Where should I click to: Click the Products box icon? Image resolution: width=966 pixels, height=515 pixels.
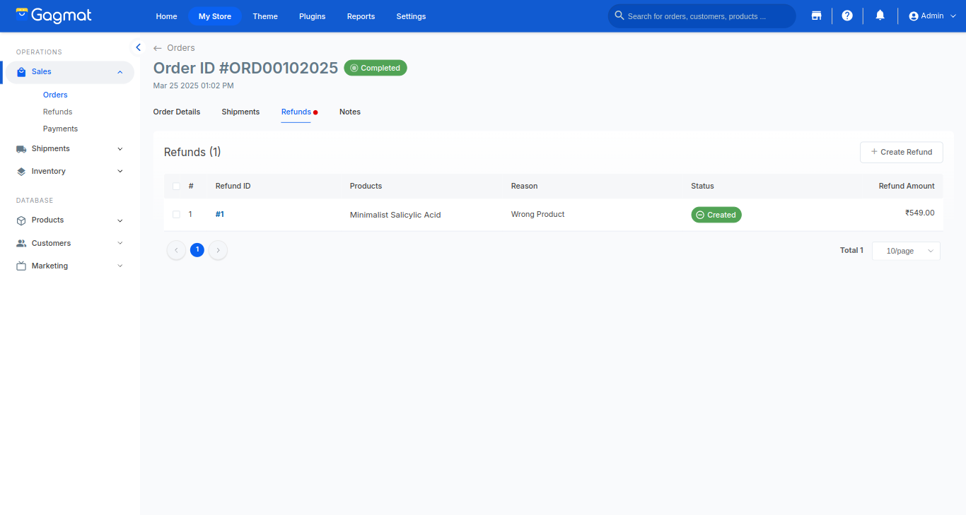(21, 220)
